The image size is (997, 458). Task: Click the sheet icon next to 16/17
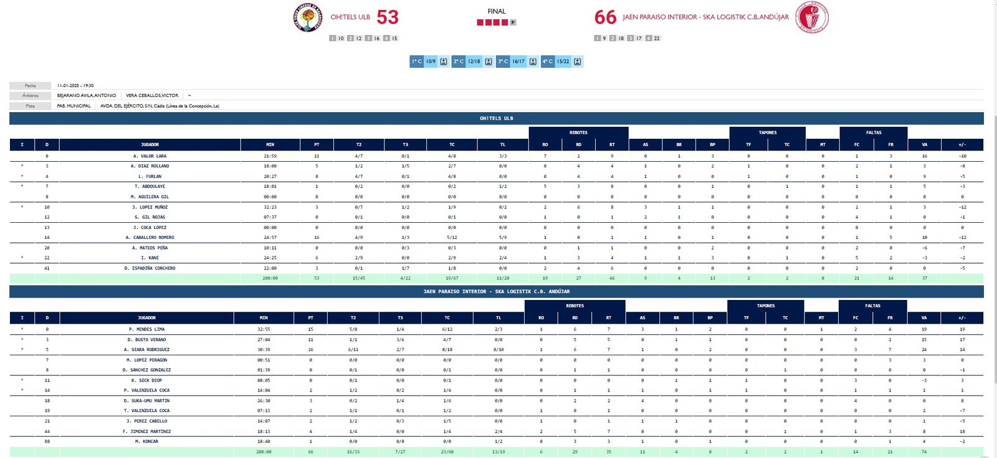click(533, 62)
